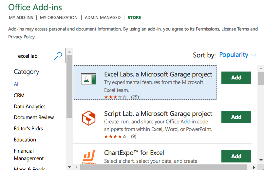264x170 pixels.
Task: Click the Category heading
Action: point(27,72)
